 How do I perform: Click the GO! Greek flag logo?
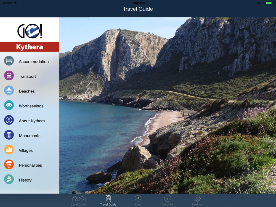pos(30,31)
